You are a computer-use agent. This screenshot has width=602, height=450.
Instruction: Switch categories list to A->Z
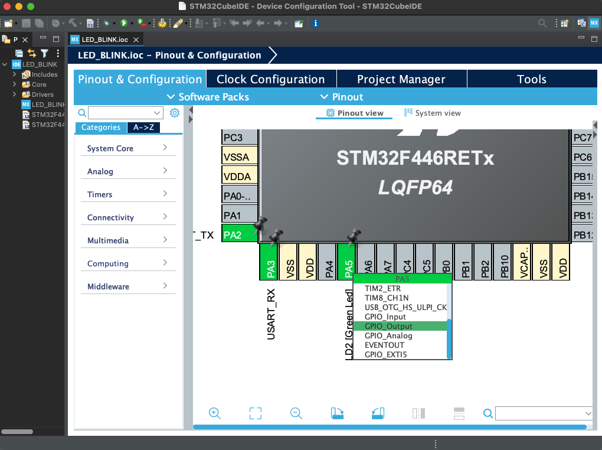tap(143, 127)
